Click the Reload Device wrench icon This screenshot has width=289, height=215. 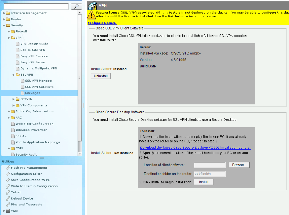[8, 198]
